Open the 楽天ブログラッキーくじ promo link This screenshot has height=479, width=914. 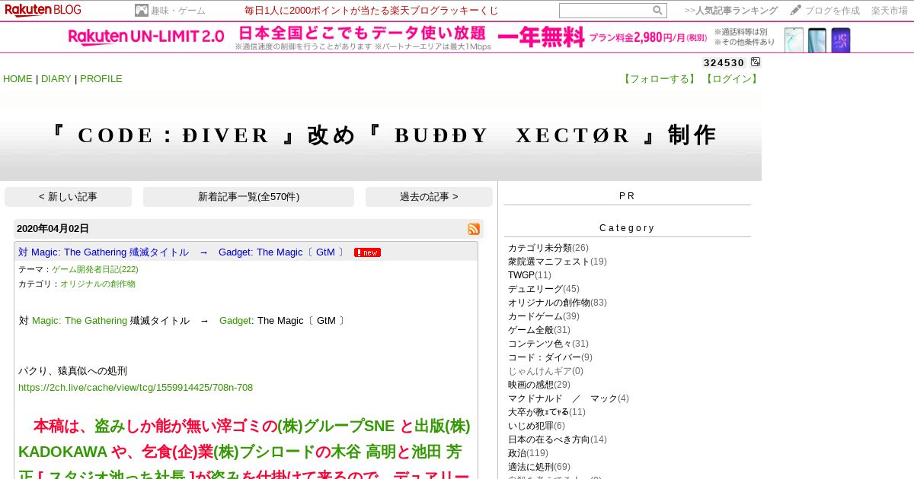(372, 11)
